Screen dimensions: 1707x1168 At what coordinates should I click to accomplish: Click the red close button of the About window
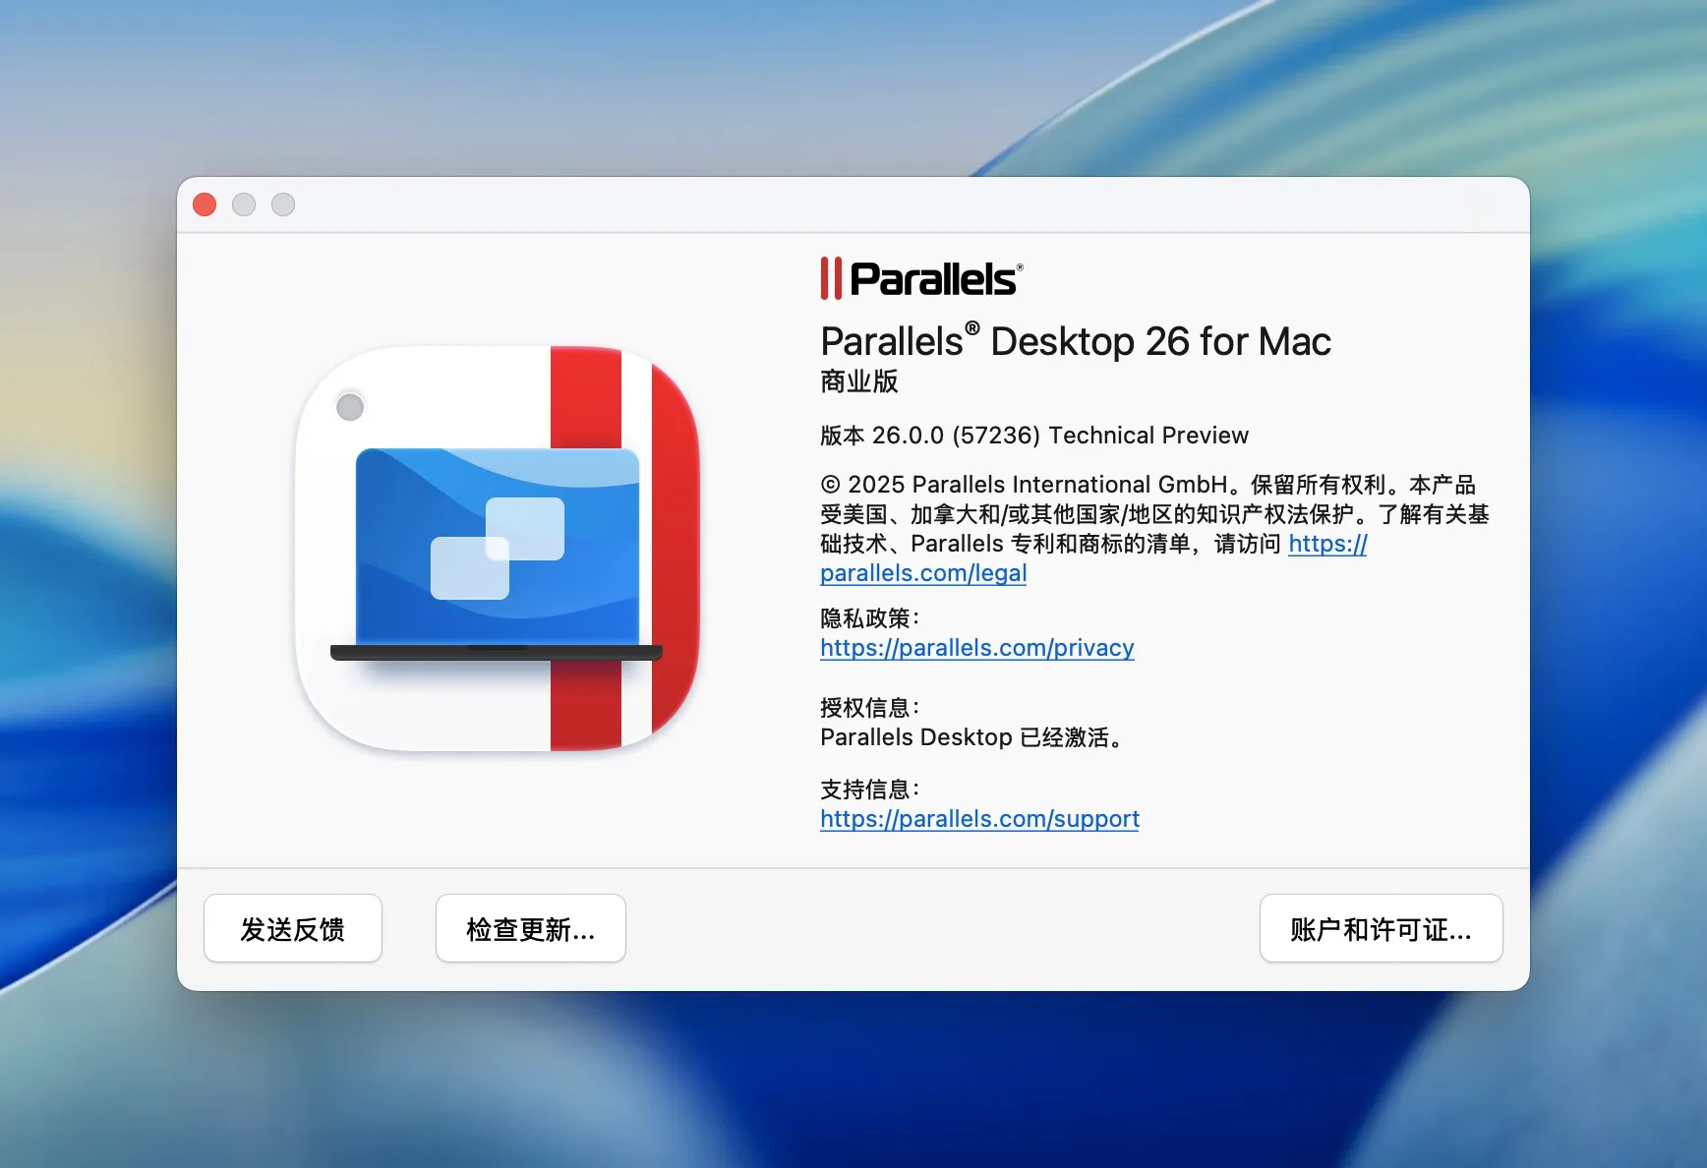pyautogui.click(x=205, y=204)
